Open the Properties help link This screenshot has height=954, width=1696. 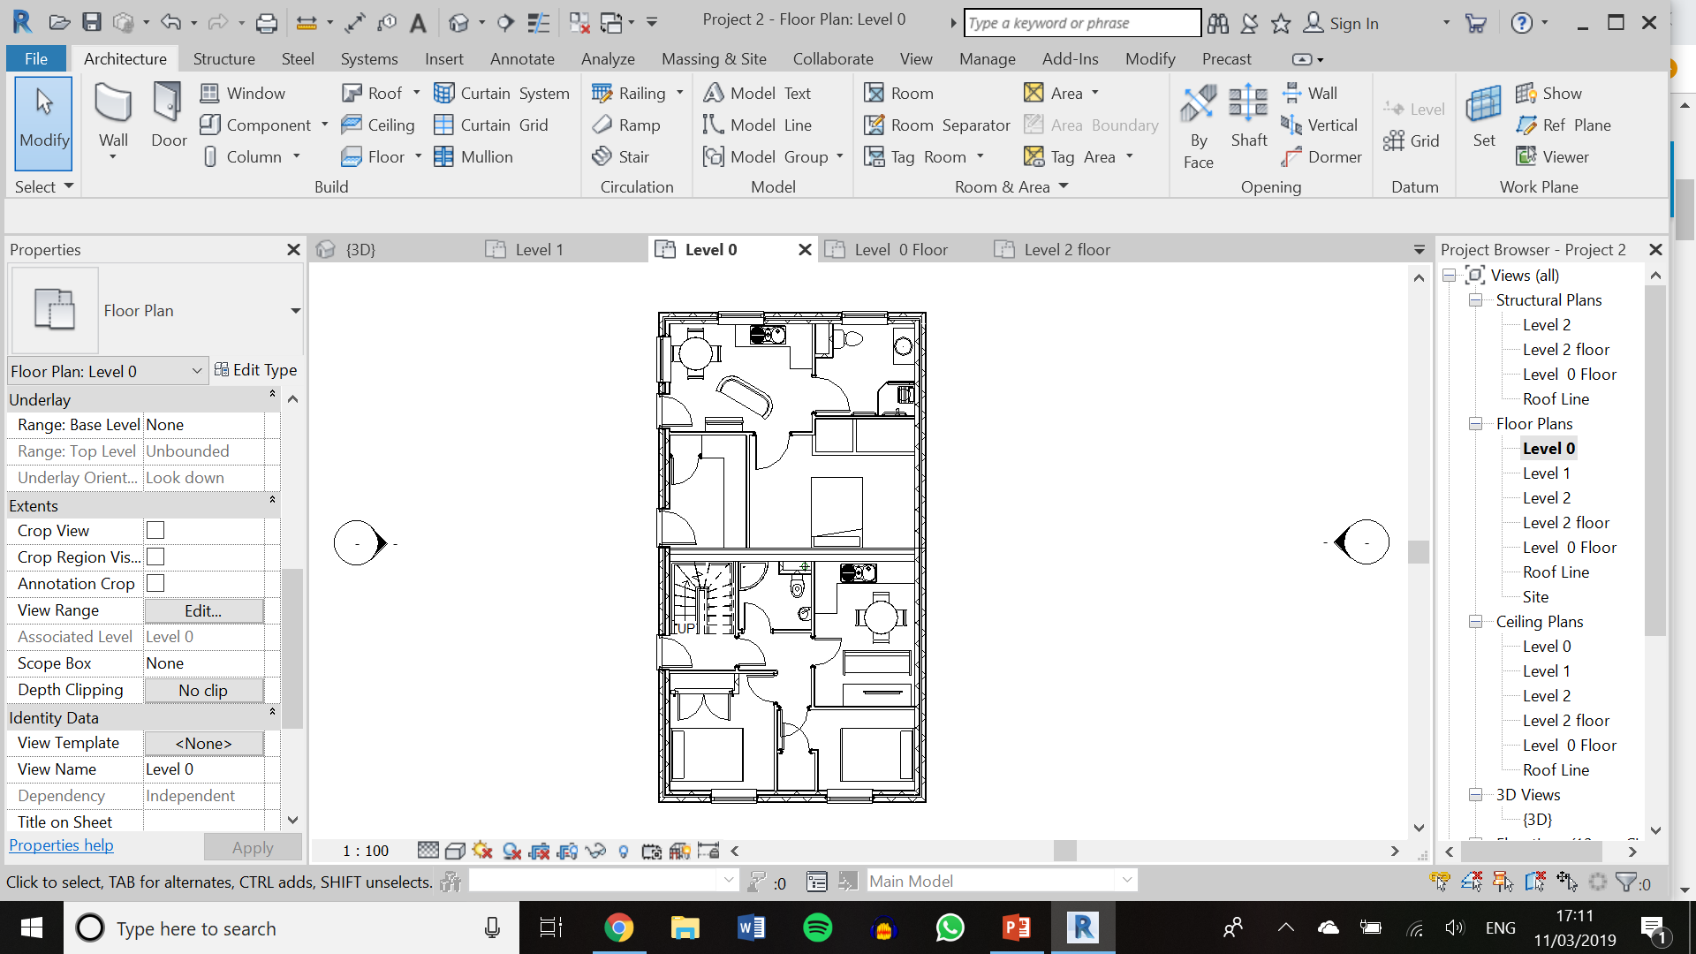tap(61, 845)
